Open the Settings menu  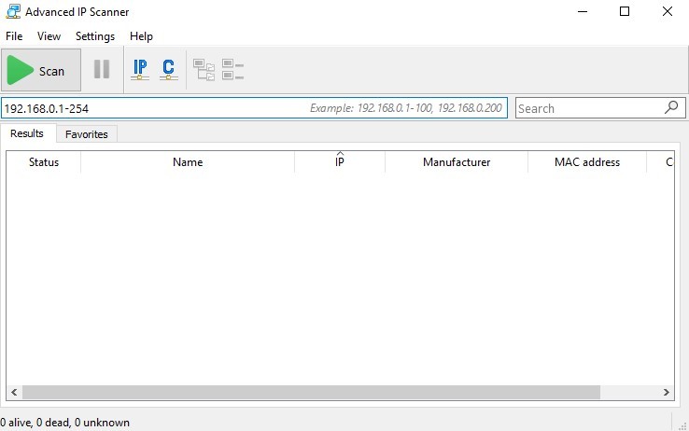[95, 36]
